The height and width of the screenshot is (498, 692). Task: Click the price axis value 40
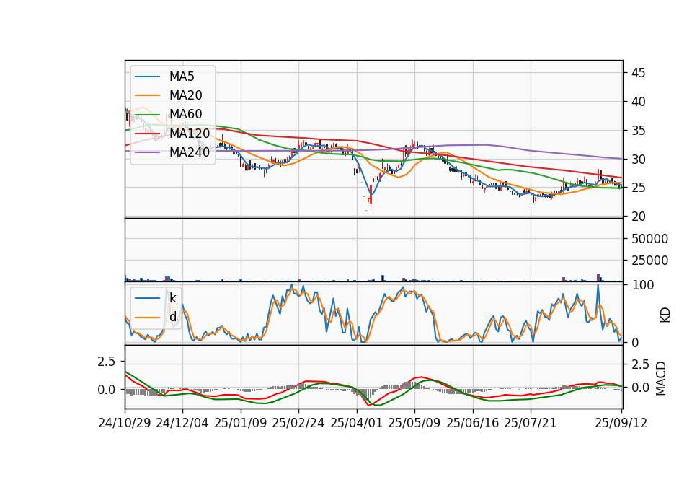point(638,102)
